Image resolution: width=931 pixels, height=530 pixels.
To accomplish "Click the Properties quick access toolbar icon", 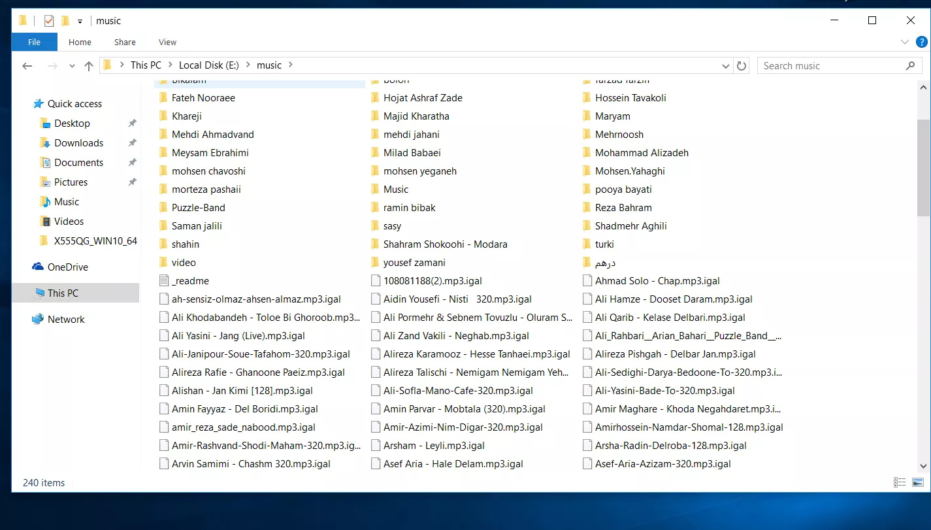I will coord(49,21).
